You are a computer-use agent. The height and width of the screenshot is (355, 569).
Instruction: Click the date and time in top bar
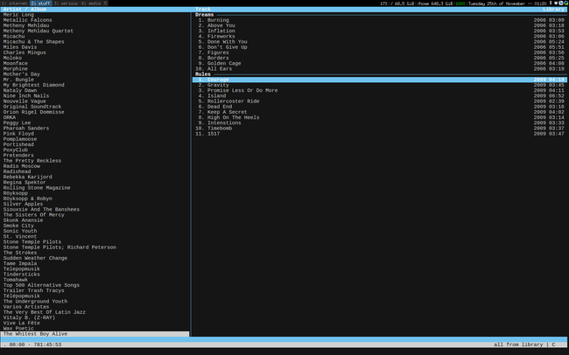click(x=508, y=3)
